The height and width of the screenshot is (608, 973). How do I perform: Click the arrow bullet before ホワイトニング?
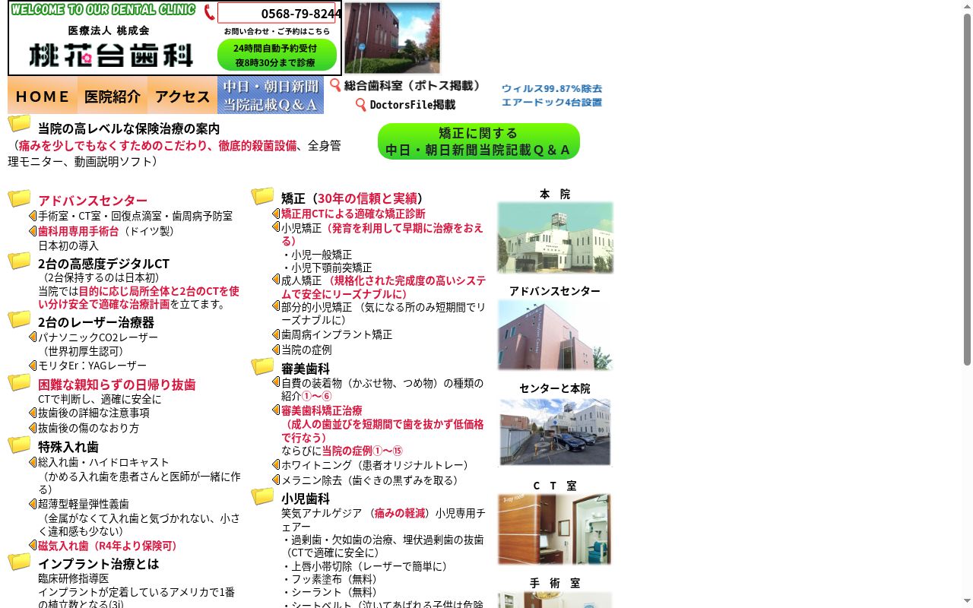coord(276,464)
